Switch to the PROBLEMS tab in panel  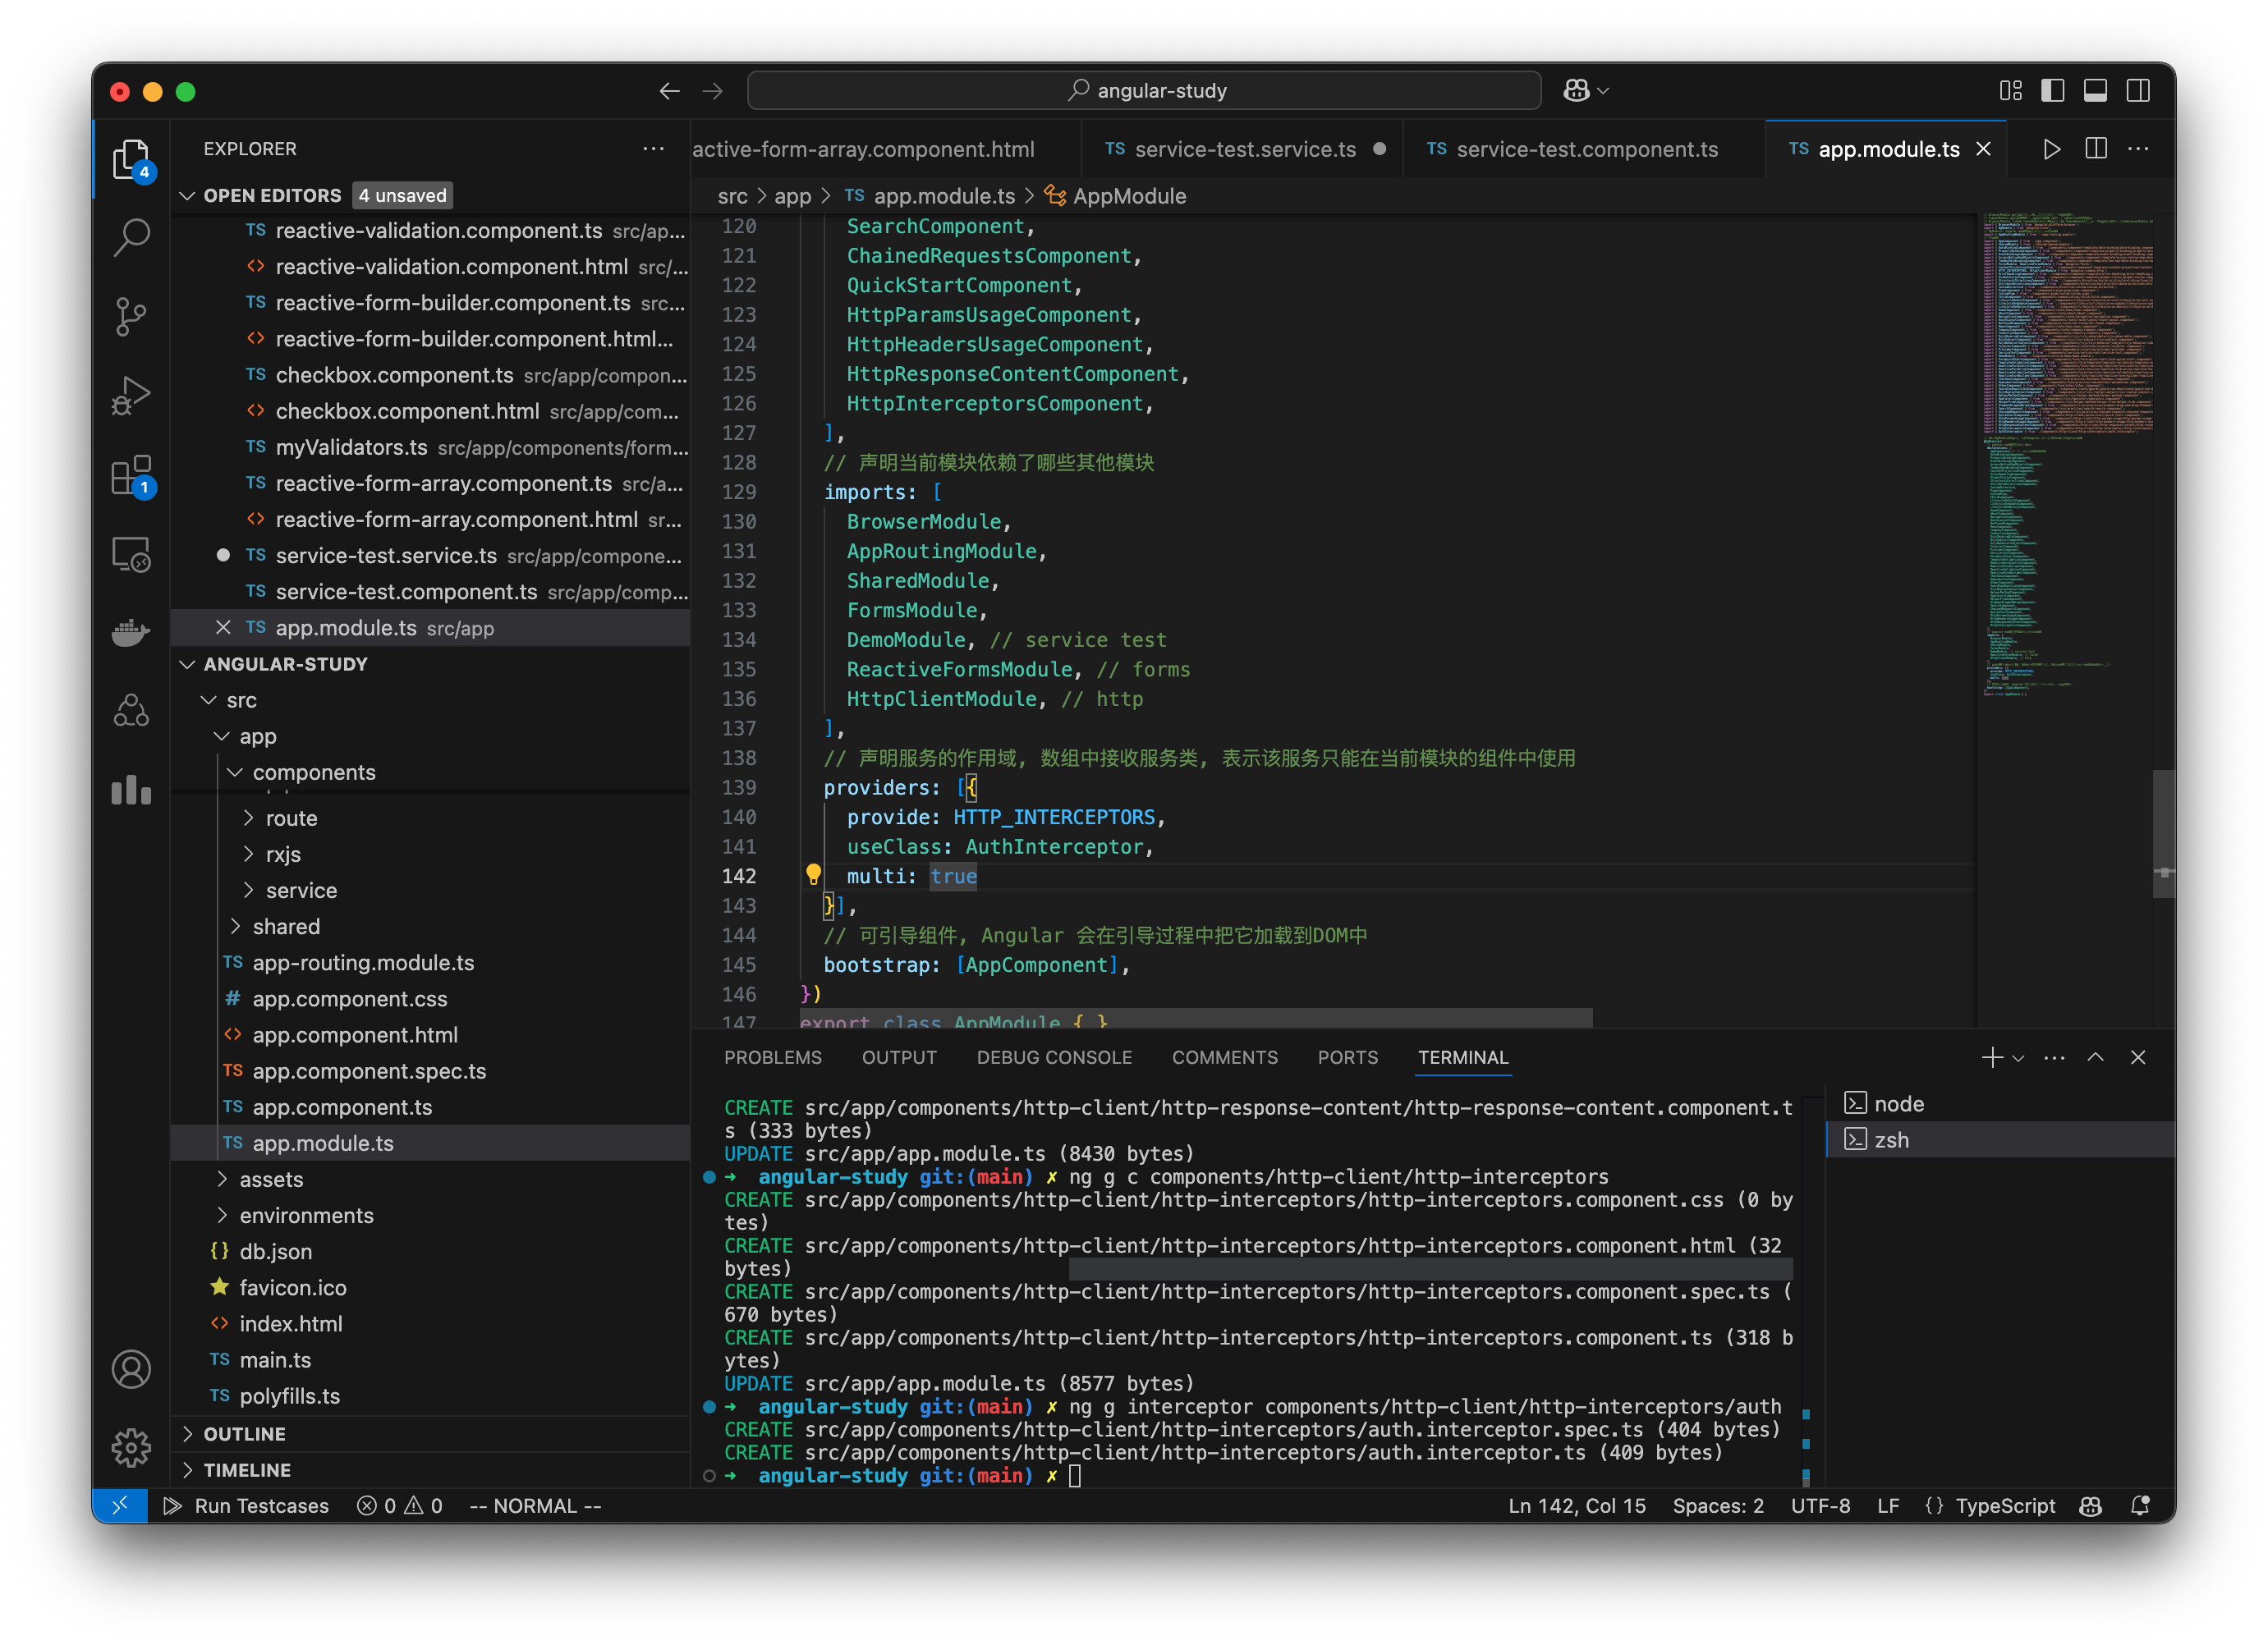[x=771, y=1057]
